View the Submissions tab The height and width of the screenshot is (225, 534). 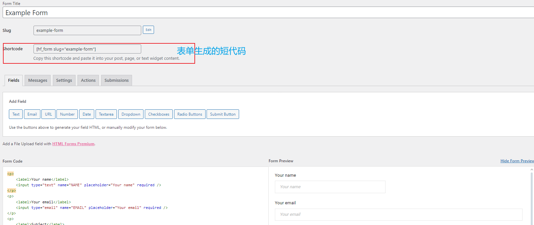click(117, 80)
